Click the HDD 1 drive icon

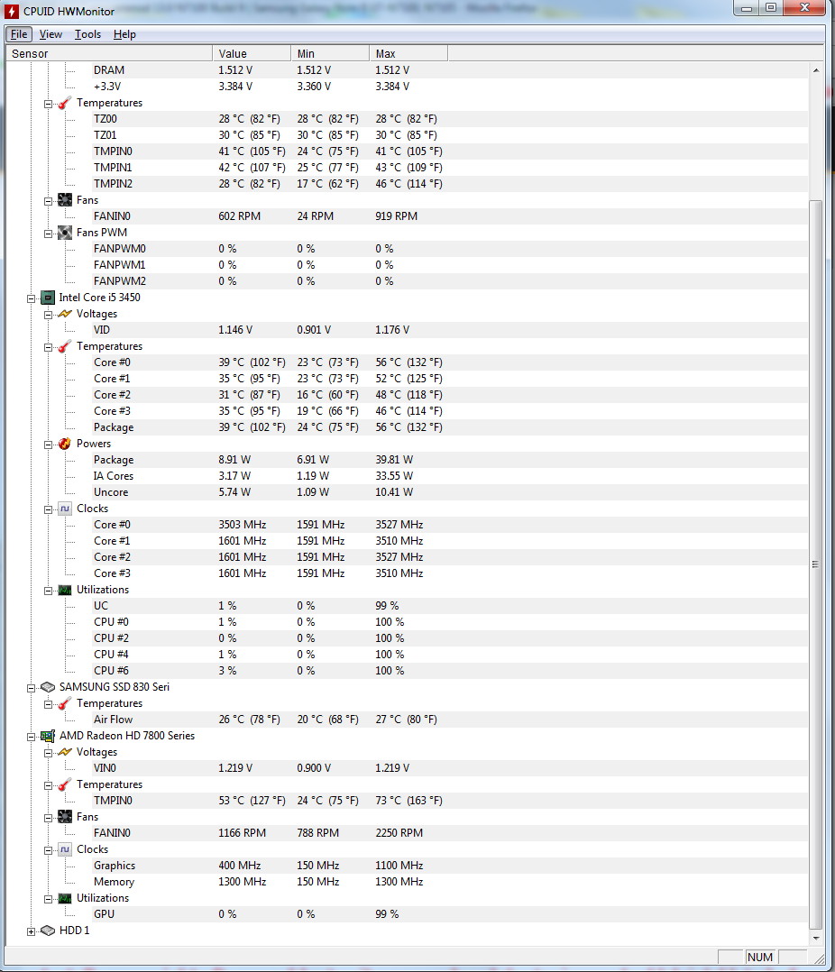click(x=47, y=931)
